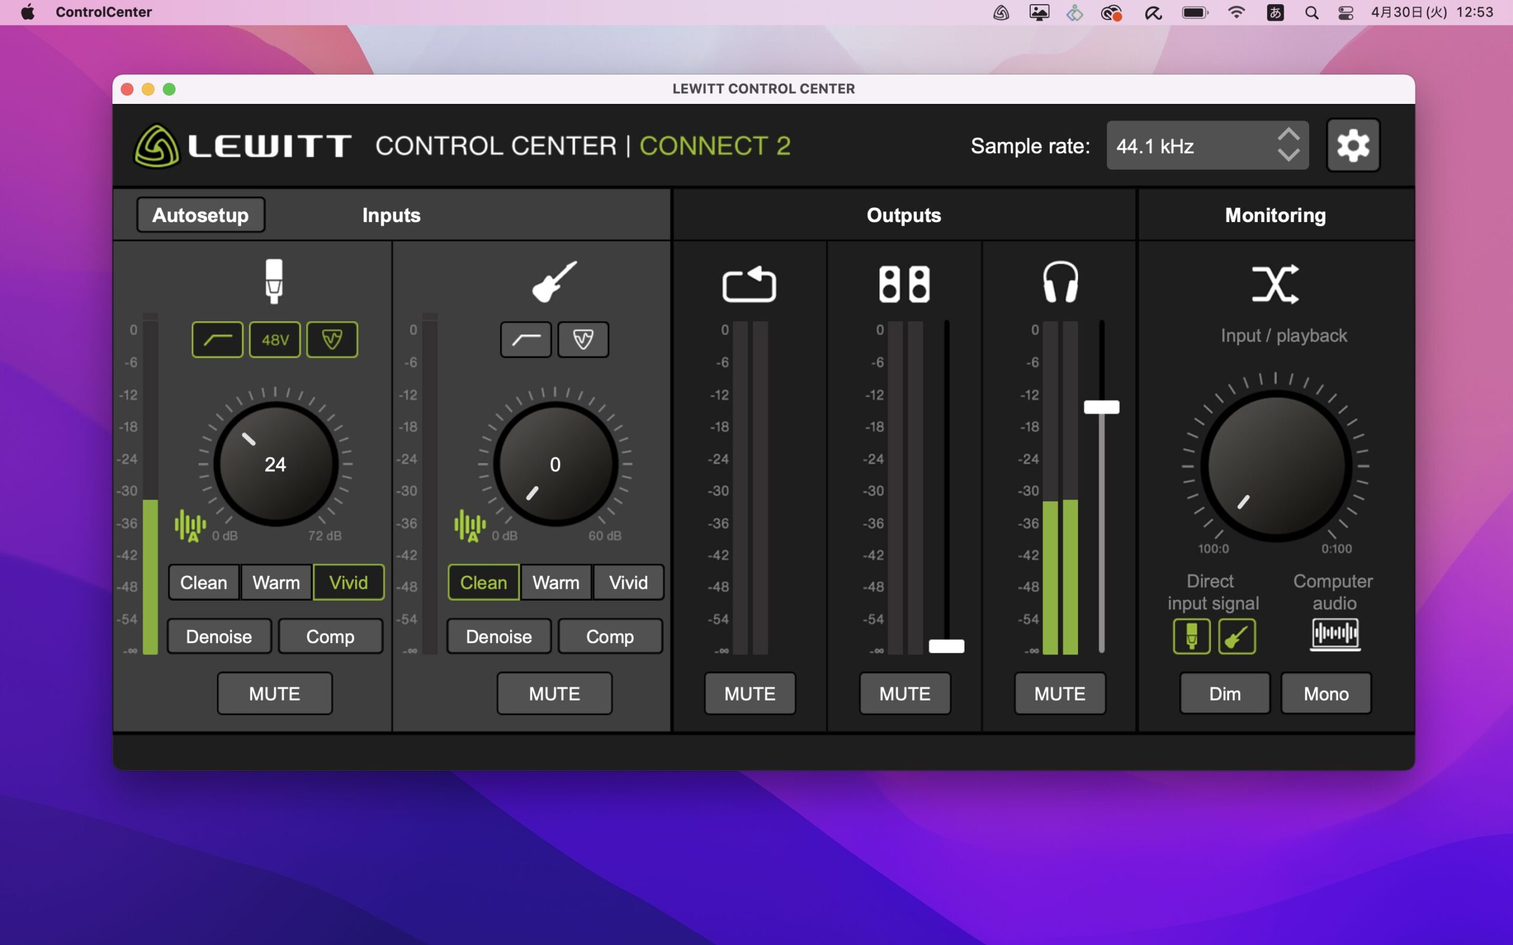This screenshot has height=945, width=1513.
Task: Click the sample rate down arrow
Action: click(x=1288, y=155)
